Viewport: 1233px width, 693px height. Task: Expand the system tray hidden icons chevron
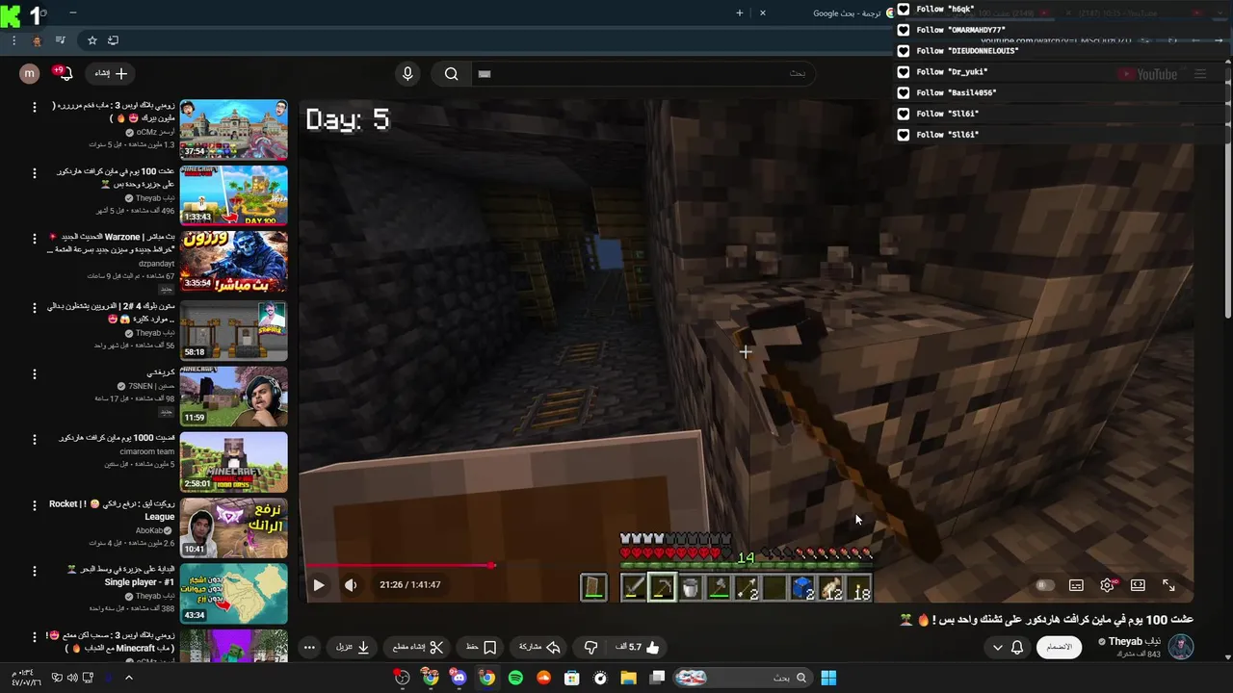(x=128, y=678)
